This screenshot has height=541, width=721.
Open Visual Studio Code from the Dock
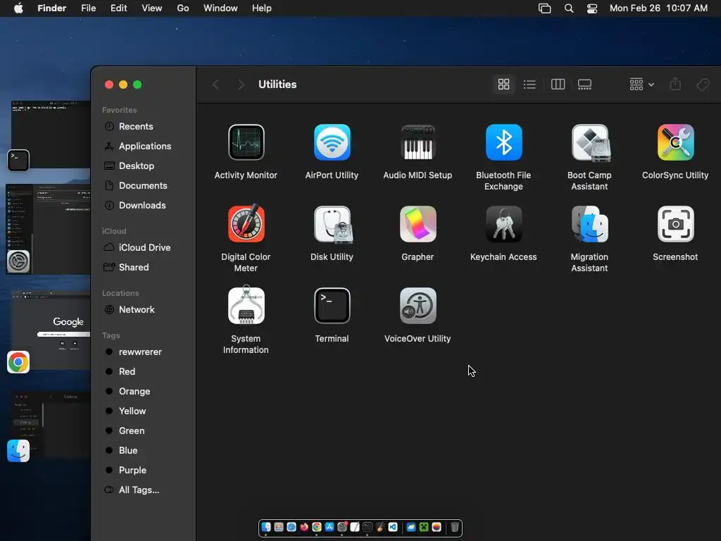(393, 527)
